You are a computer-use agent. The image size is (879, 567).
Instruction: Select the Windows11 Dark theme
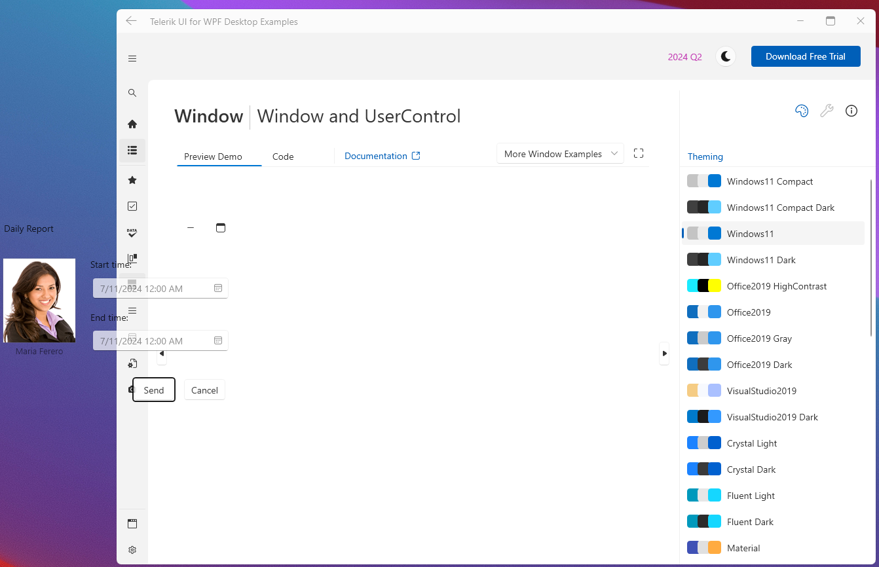(x=761, y=260)
